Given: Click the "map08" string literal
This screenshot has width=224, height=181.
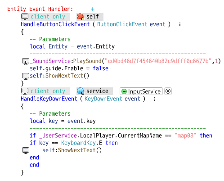Looking at the screenshot, I should tap(185, 136).
